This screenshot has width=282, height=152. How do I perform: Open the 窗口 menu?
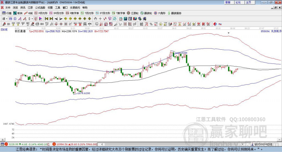pyautogui.click(x=65, y=7)
